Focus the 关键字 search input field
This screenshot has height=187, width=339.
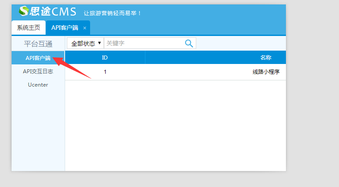coord(144,43)
